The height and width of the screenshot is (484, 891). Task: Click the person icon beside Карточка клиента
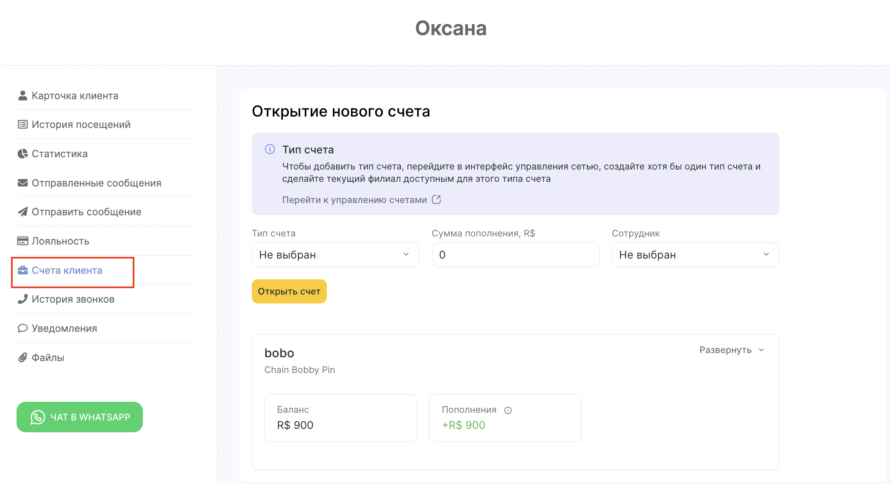[22, 95]
